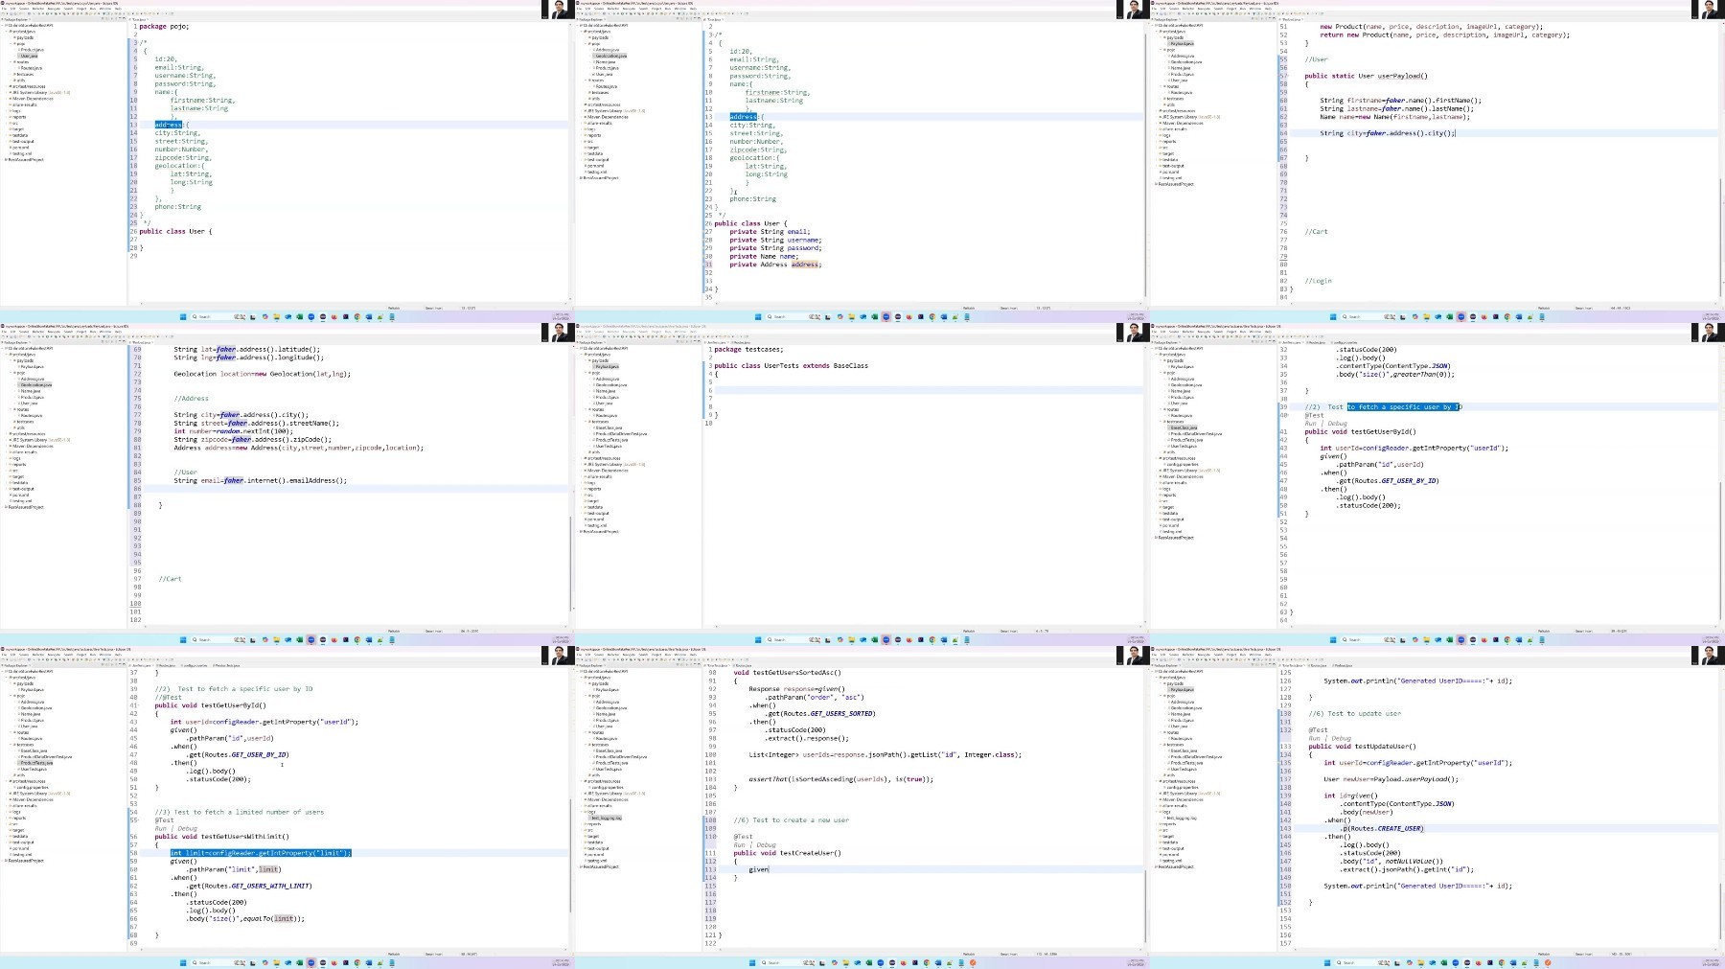Click the '.p(Routes.CREATE_USER)' line
The width and height of the screenshot is (1725, 969).
click(x=1381, y=828)
